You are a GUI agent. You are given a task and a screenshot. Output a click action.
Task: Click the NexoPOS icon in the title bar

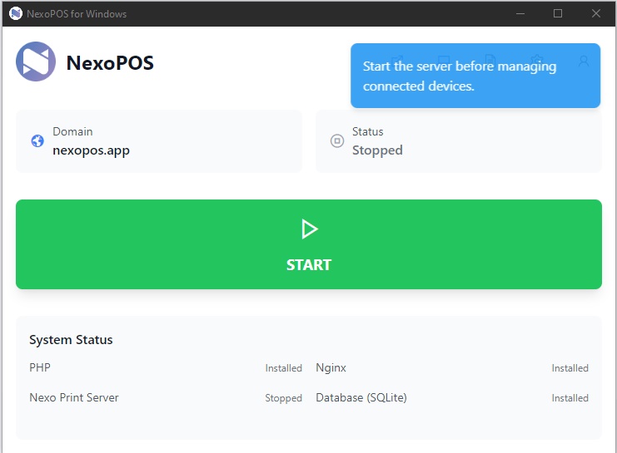15,13
